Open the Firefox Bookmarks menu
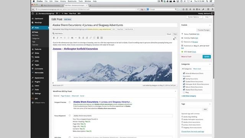 (72, 1)
